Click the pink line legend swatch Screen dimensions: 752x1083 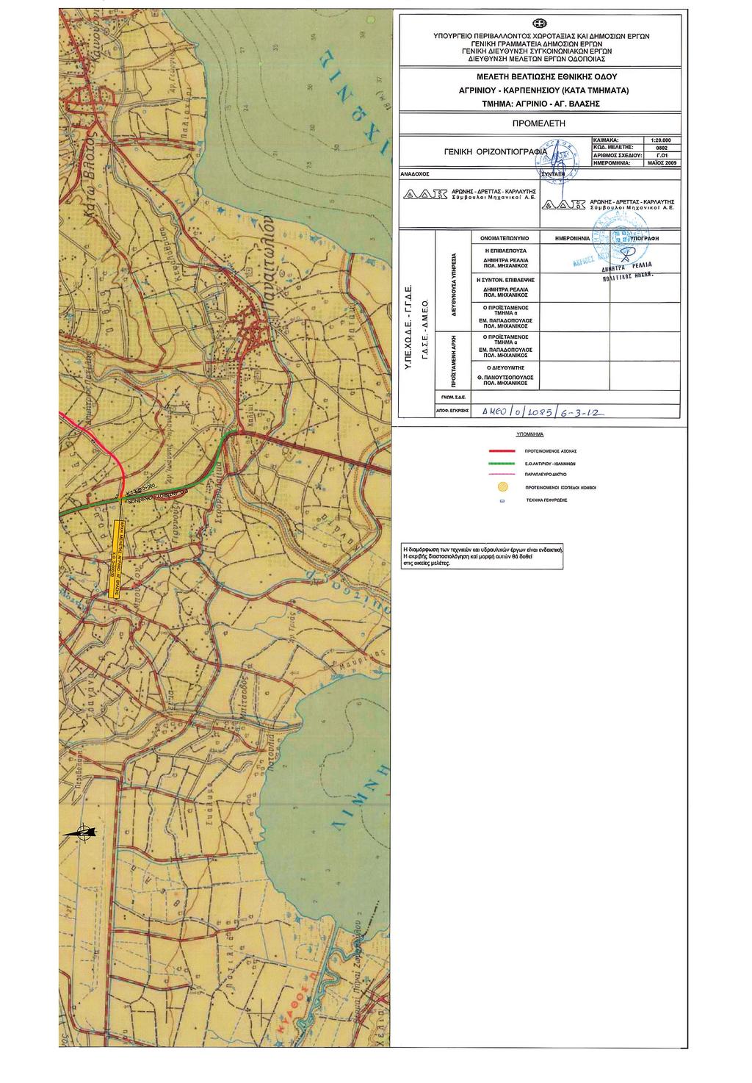tap(502, 475)
